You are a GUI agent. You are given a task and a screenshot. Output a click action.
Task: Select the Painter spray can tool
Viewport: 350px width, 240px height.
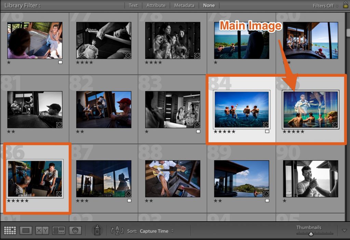pyautogui.click(x=97, y=230)
